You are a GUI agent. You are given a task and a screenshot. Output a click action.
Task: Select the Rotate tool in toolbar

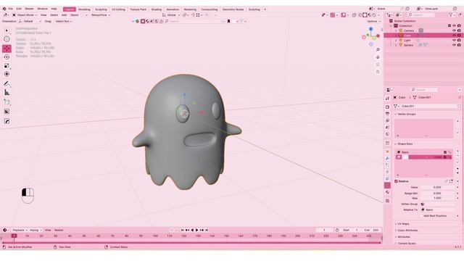point(7,57)
